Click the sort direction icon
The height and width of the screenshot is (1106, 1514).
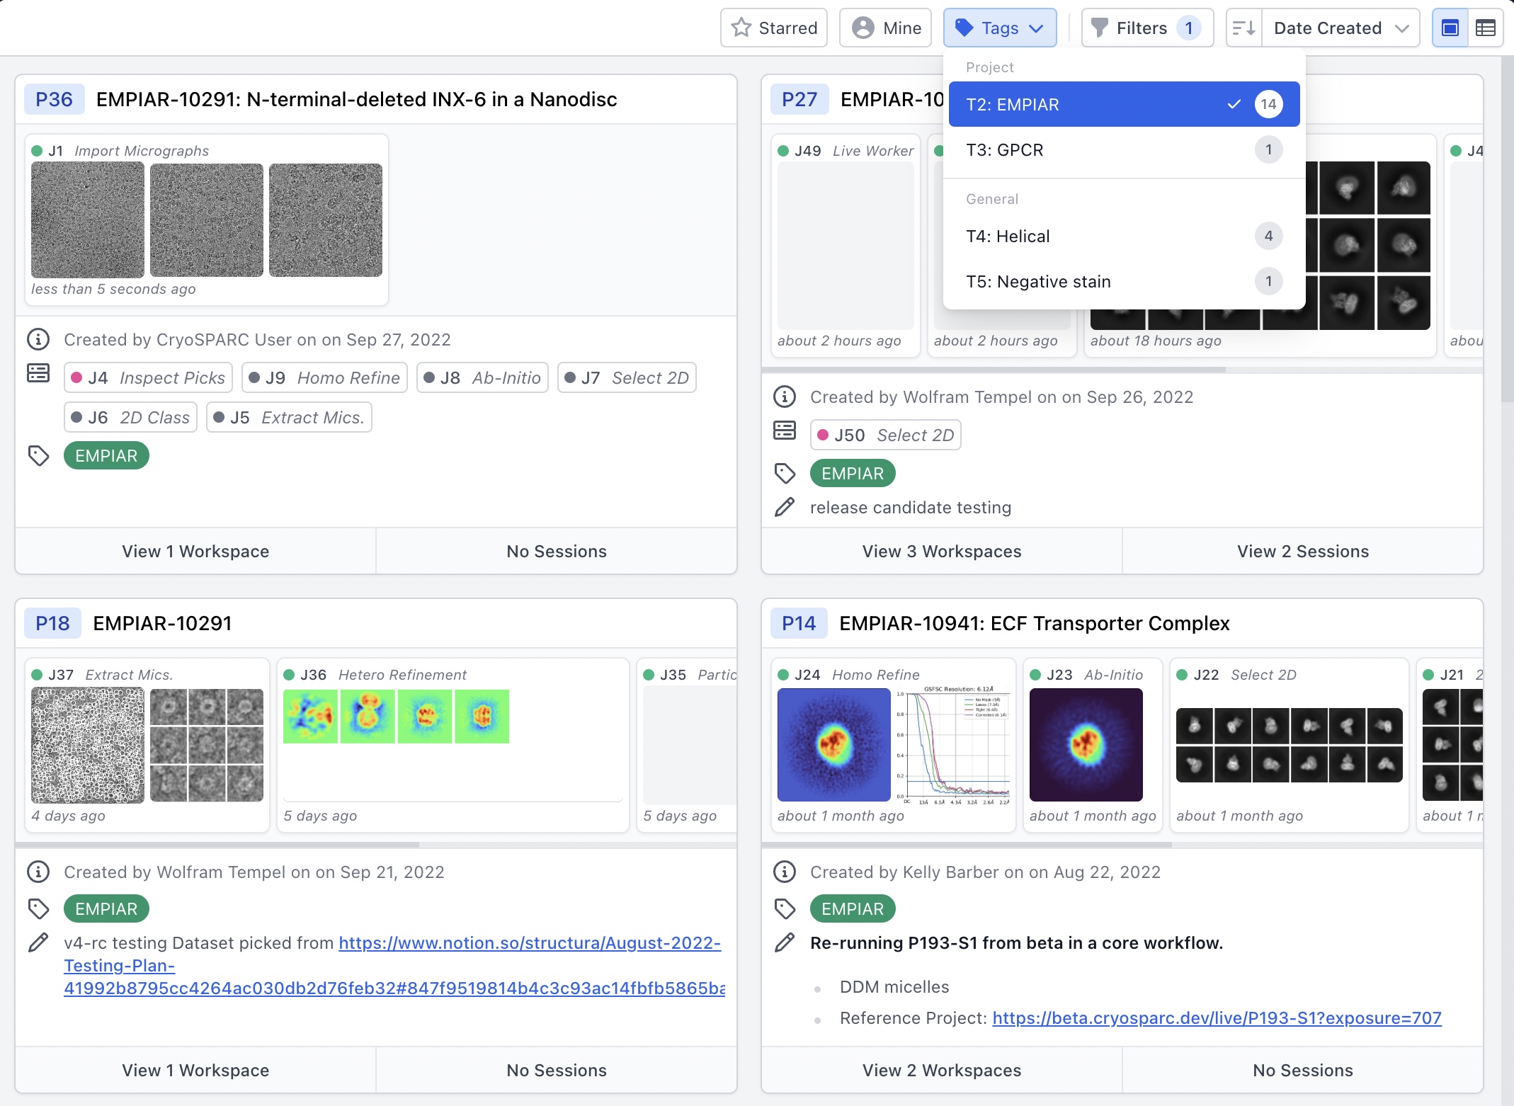[1243, 28]
